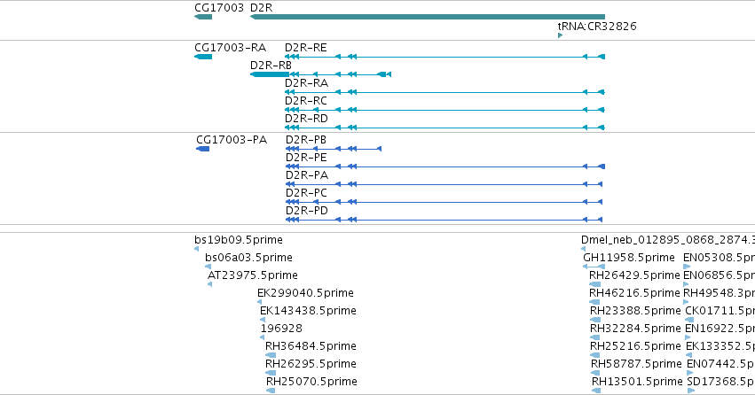The height and width of the screenshot is (395, 755).
Task: Select the RH13501.5prime EST label
Action: tap(638, 382)
